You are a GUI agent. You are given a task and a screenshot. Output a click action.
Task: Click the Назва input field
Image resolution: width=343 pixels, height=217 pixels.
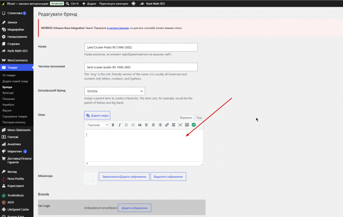click(x=141, y=47)
